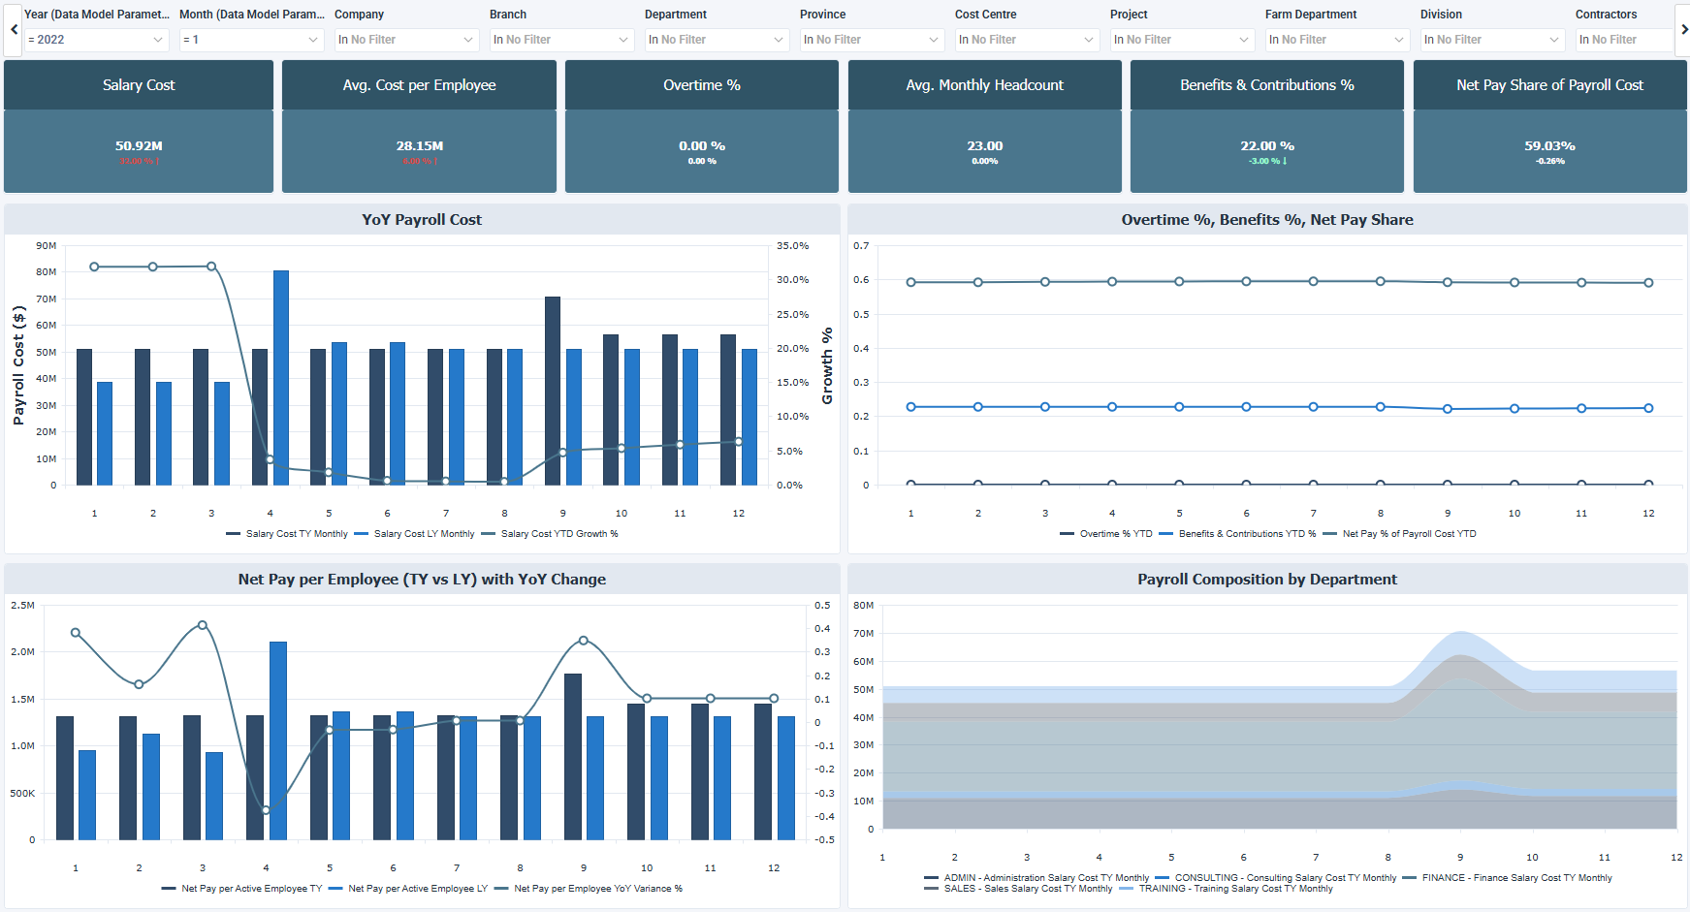Toggle Net Pay per Active Employee TY legend
Image resolution: width=1690 pixels, height=912 pixels.
coord(242,889)
